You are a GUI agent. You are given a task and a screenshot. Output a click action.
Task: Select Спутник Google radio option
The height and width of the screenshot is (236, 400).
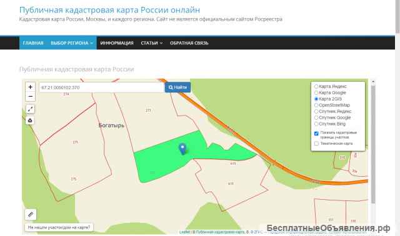(316, 118)
